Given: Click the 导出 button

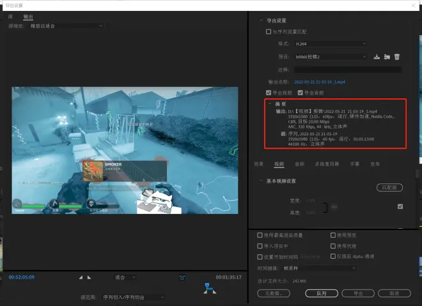Looking at the screenshot, I should [x=358, y=293].
